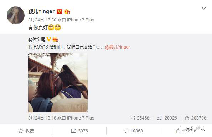This screenshot has height=137, width=212.
Task: Click the membership crown icon beside Yinger
Action: point(67,12)
